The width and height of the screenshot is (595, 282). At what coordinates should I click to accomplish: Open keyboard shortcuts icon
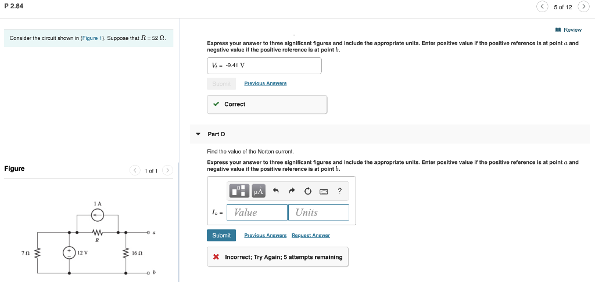[x=324, y=192]
